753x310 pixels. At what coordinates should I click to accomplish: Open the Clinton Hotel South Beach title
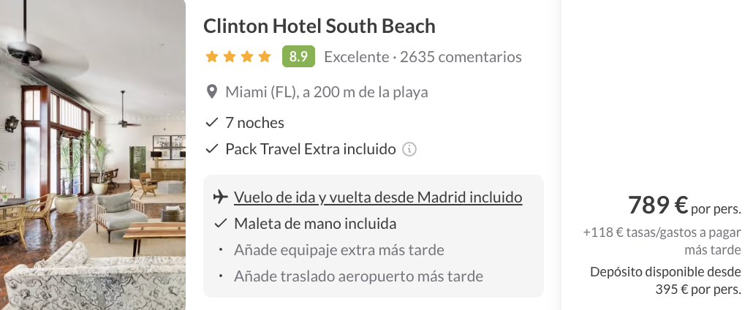[x=319, y=26]
